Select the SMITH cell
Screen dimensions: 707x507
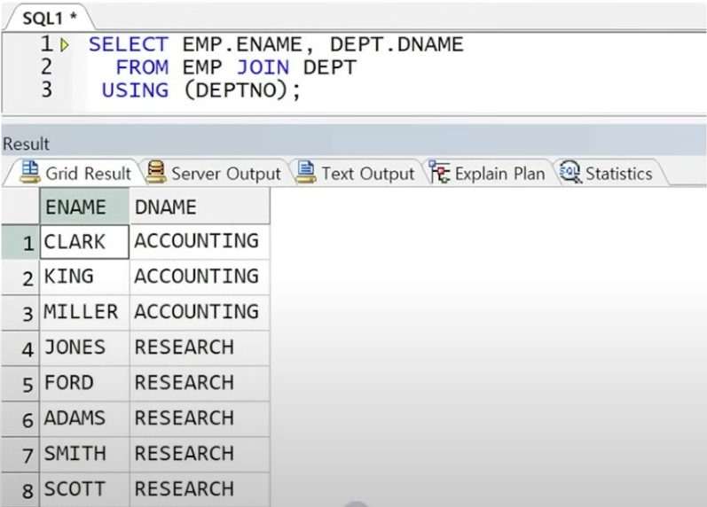pos(85,455)
